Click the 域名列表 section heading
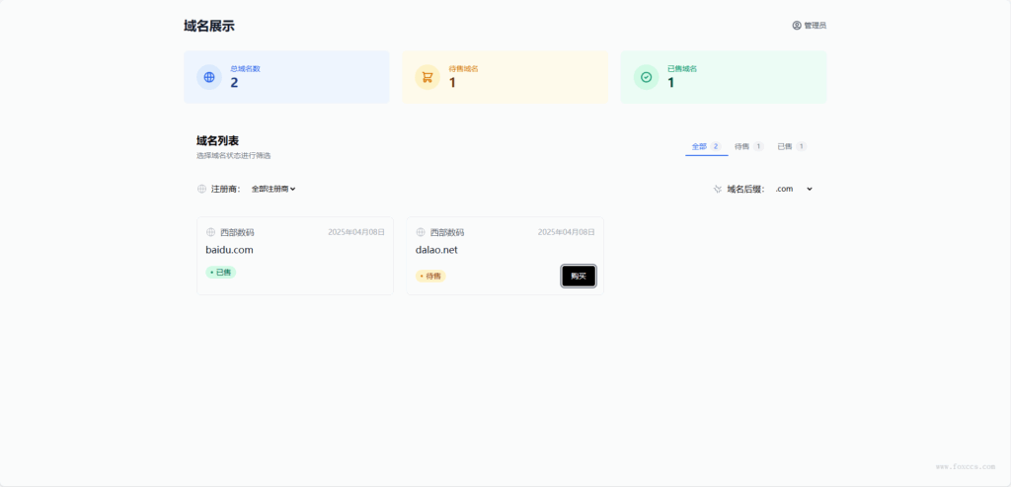1011x487 pixels. pos(217,140)
